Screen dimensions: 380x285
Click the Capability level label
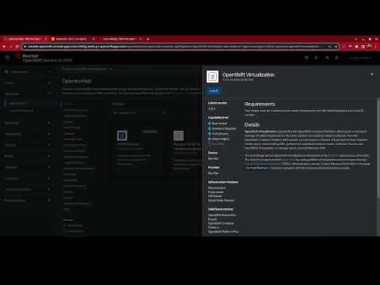click(218, 118)
